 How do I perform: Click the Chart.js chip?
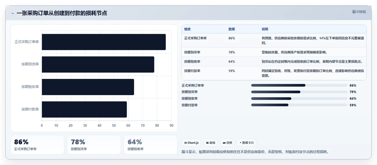(x=191, y=143)
